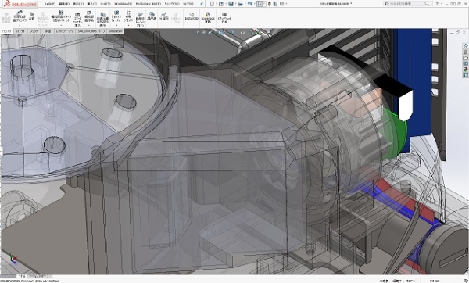Toggle the Select cursor tool
The image size is (469, 283).
point(260,4)
